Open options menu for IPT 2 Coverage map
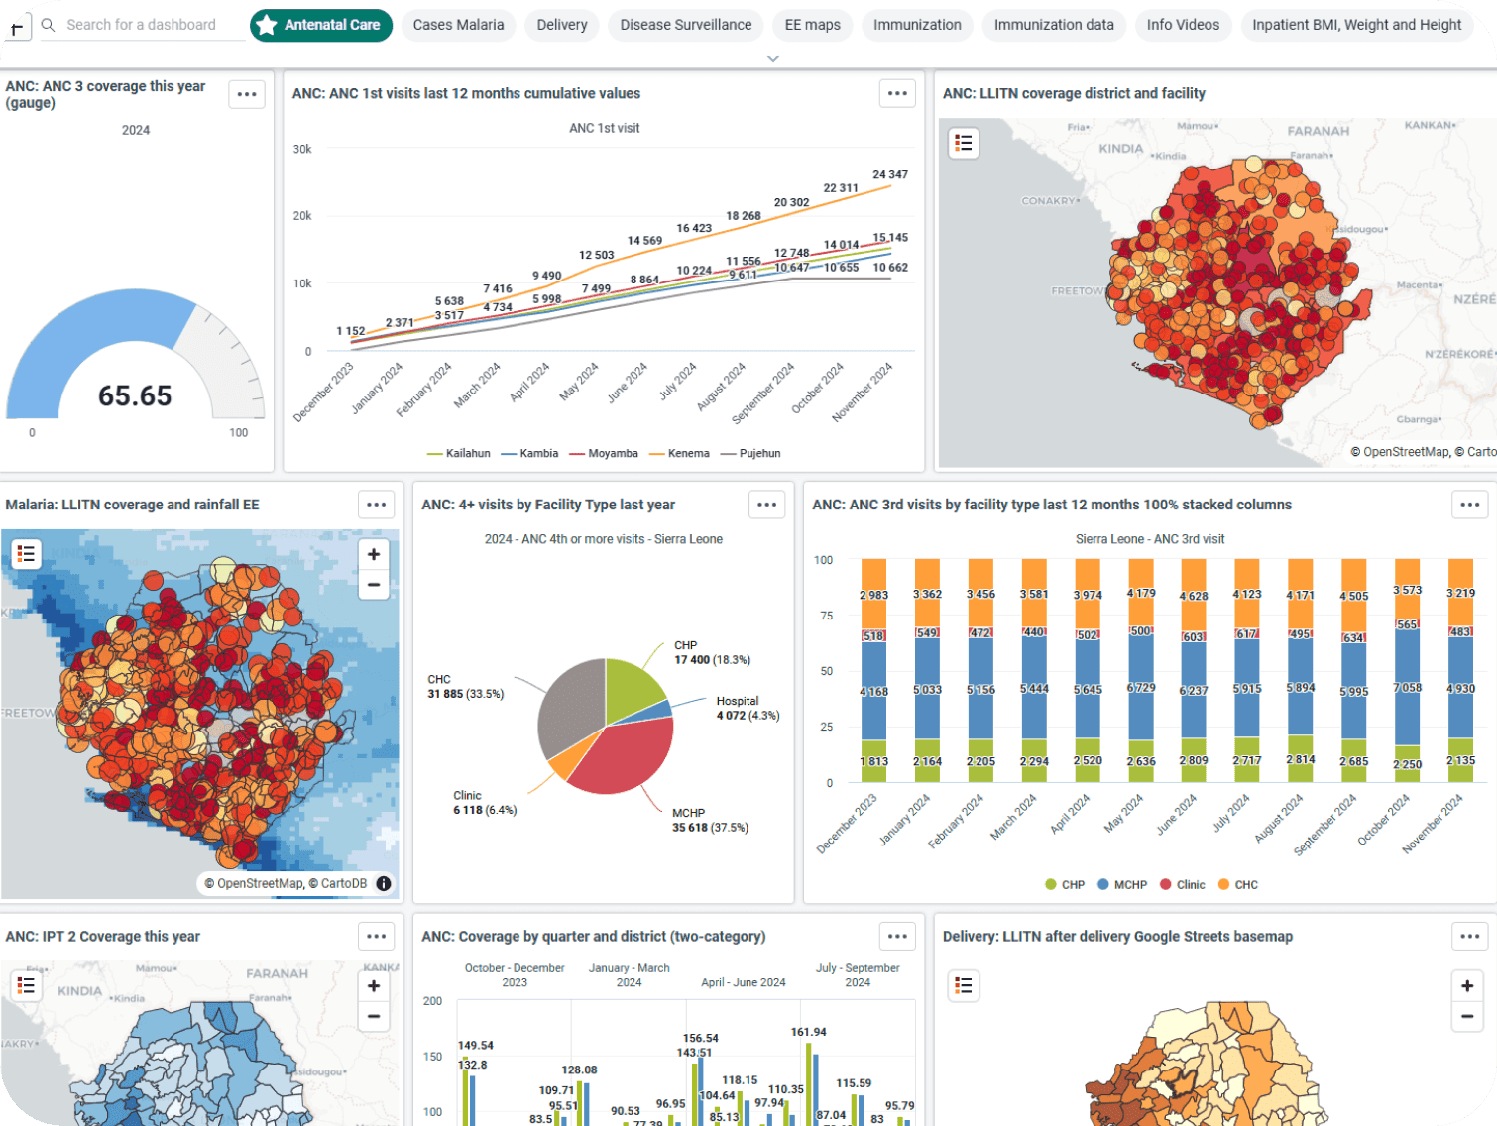The height and width of the screenshot is (1126, 1497). 376,936
